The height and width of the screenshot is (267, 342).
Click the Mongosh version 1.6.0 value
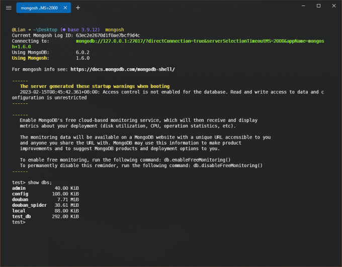click(82, 58)
